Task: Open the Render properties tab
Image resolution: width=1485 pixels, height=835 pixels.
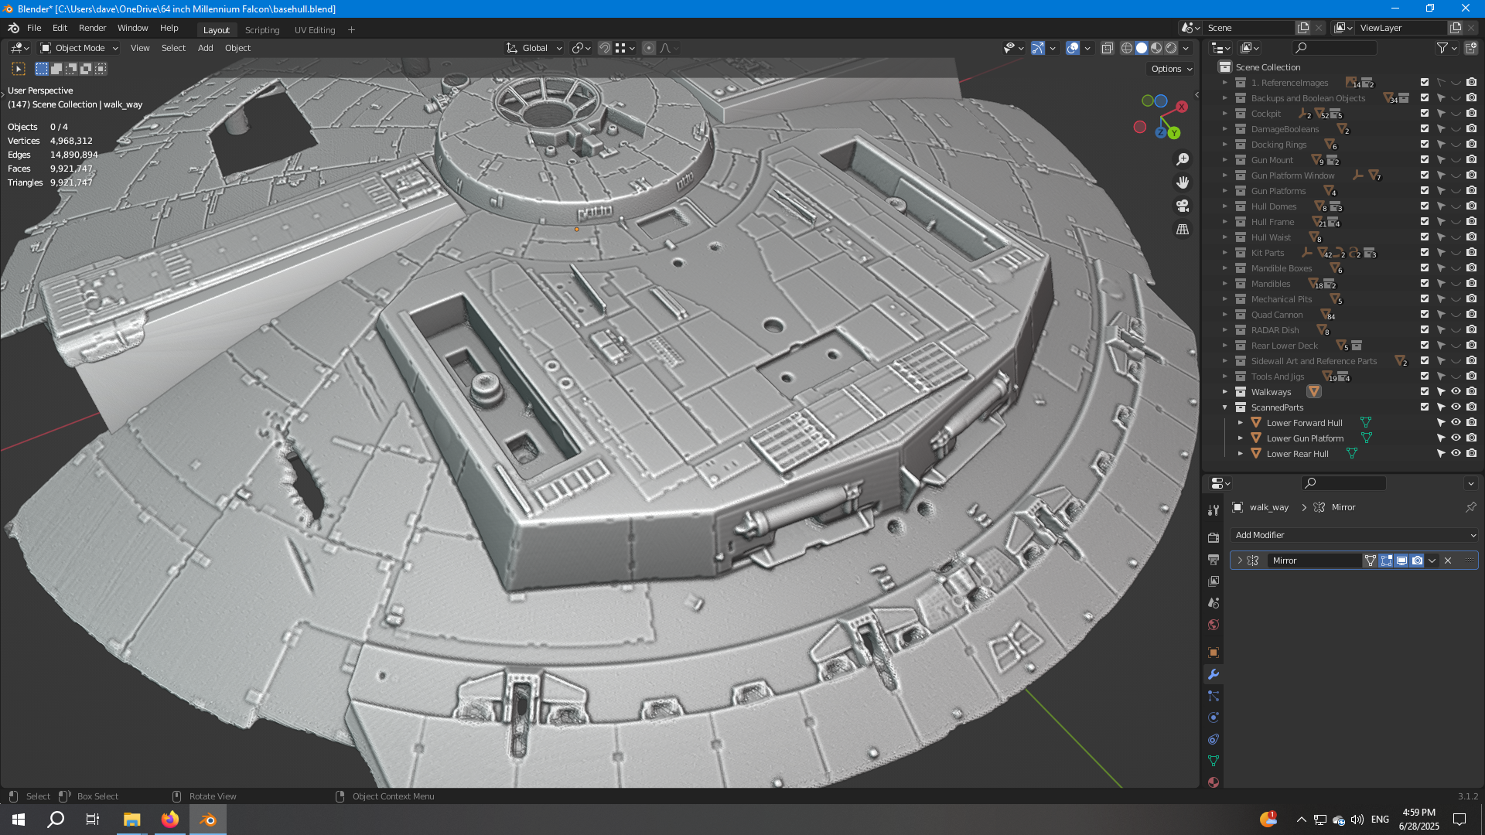Action: pos(1214,537)
